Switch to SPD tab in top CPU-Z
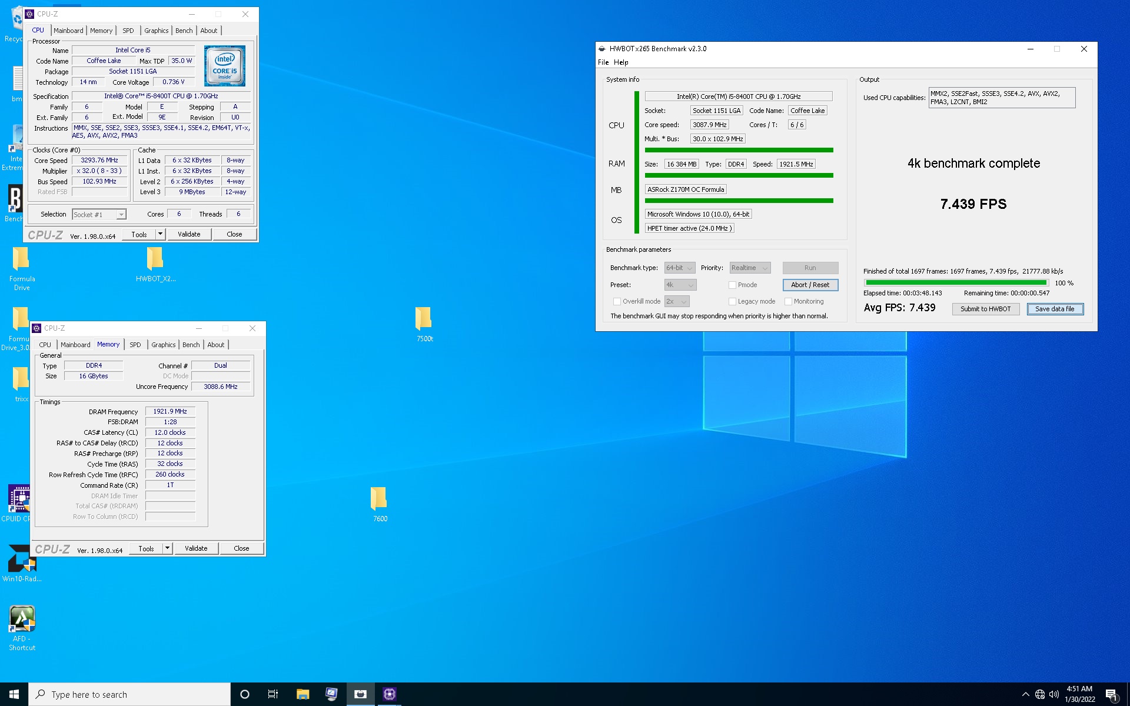This screenshot has width=1130, height=706. coord(128,31)
